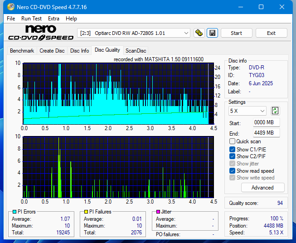Click the green refresh speed icon

[x=275, y=111]
